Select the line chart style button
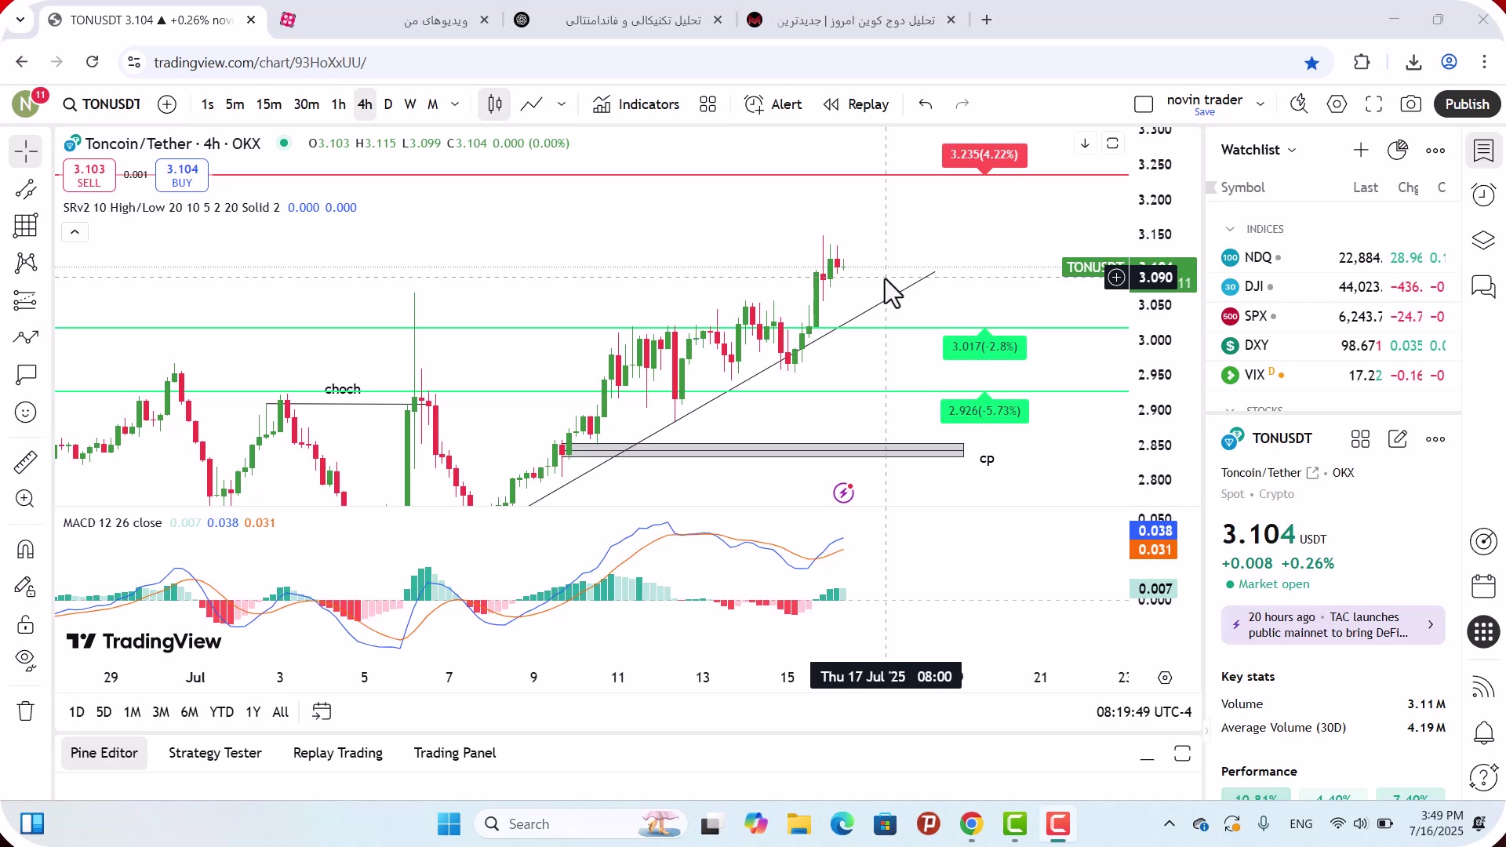 coord(531,104)
